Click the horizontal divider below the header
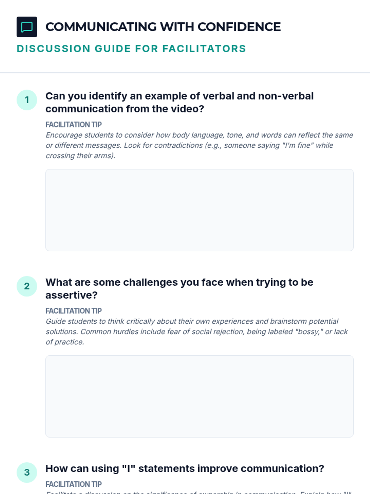 (x=185, y=73)
